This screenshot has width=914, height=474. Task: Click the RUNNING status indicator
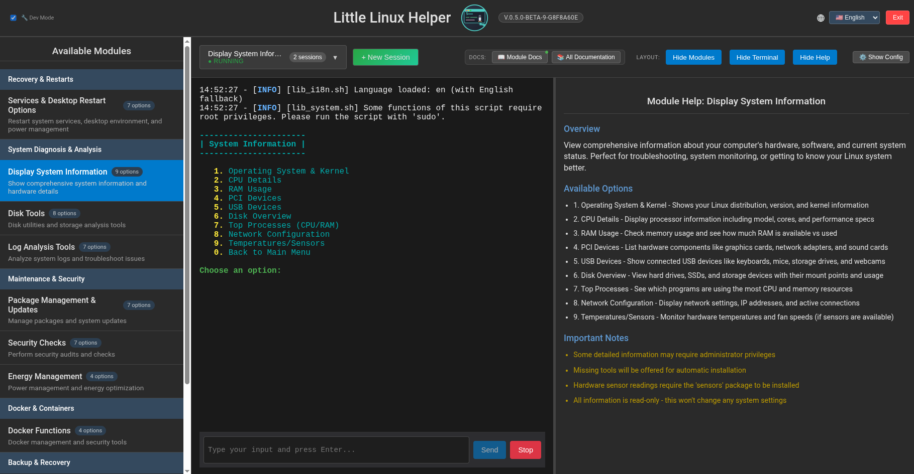pyautogui.click(x=226, y=61)
